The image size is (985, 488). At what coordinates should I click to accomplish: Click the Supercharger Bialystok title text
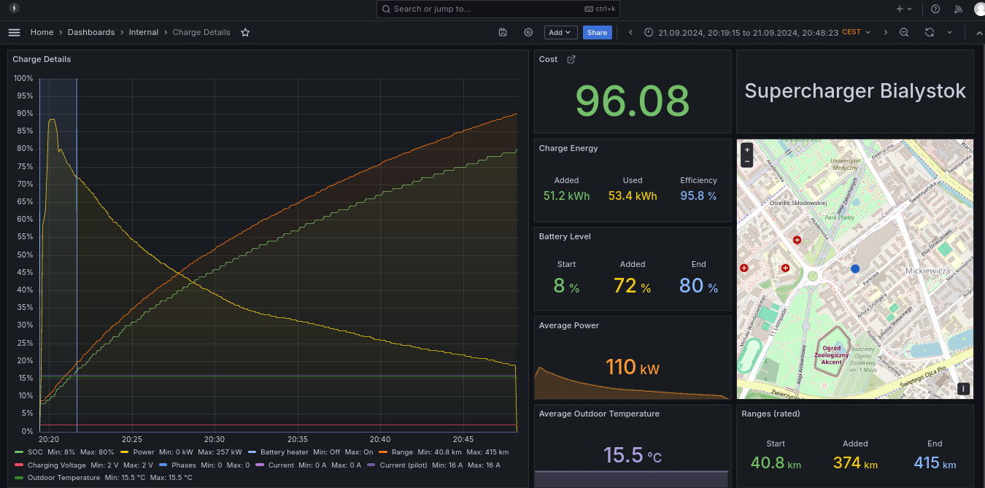(855, 91)
